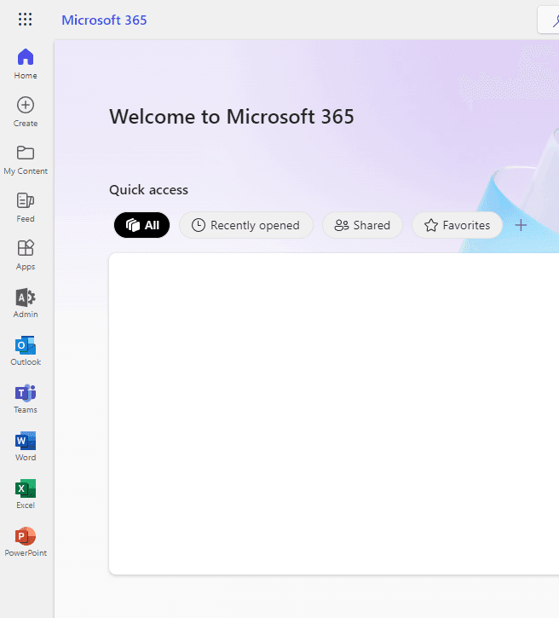Launch PowerPoint from the sidebar
The height and width of the screenshot is (618, 559).
pyautogui.click(x=26, y=541)
